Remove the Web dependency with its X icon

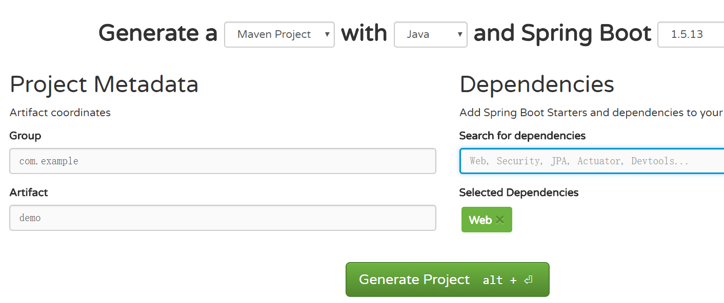500,220
